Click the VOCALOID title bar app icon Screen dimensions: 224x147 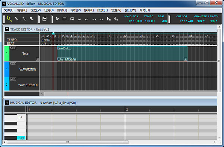[x=4, y=4]
